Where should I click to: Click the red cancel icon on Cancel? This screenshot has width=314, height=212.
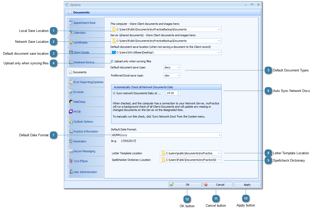(x=206, y=185)
